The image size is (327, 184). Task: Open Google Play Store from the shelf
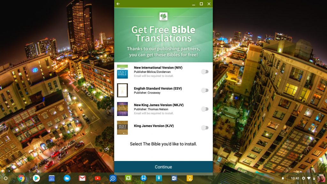click(36, 178)
